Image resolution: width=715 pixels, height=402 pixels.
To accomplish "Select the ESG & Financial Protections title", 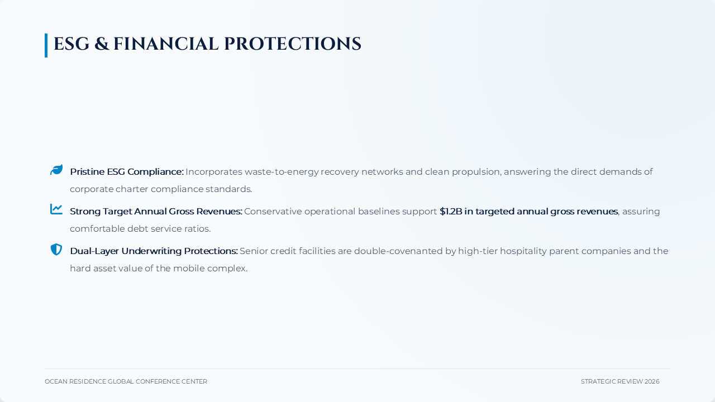I will coord(207,44).
